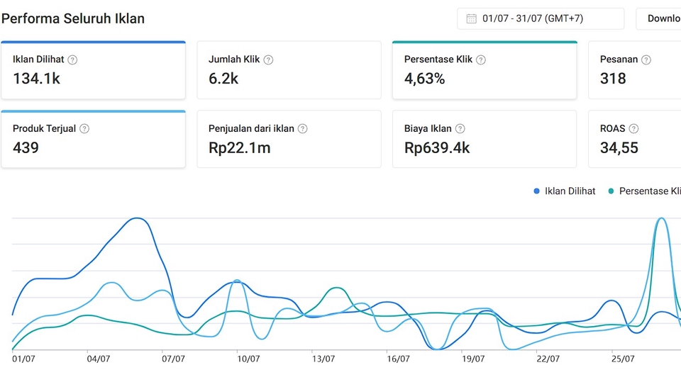681x382 pixels.
Task: Click the 16/07 axis label
Action: coord(398,359)
